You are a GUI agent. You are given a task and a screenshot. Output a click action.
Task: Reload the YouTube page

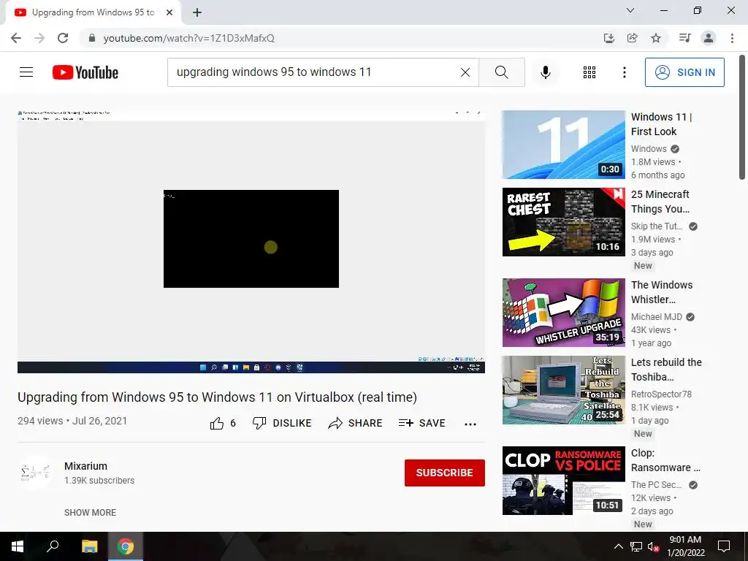[63, 38]
